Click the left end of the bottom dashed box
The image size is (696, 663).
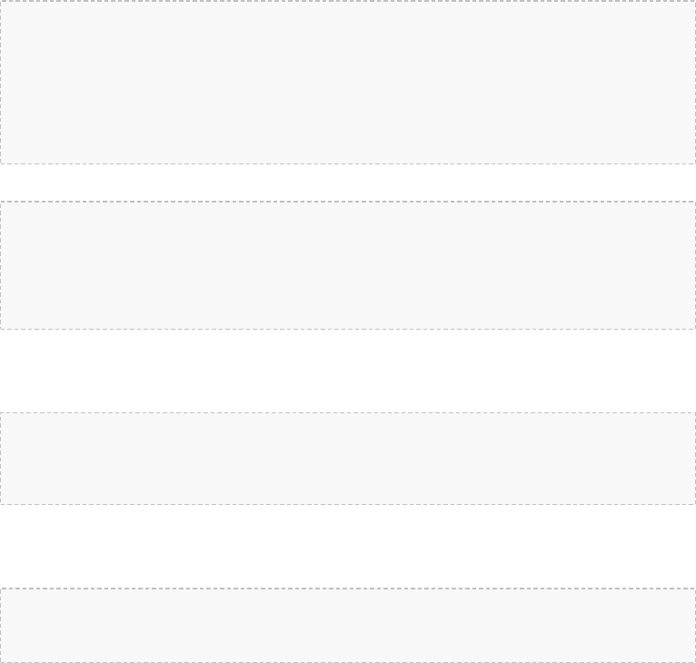(18, 626)
